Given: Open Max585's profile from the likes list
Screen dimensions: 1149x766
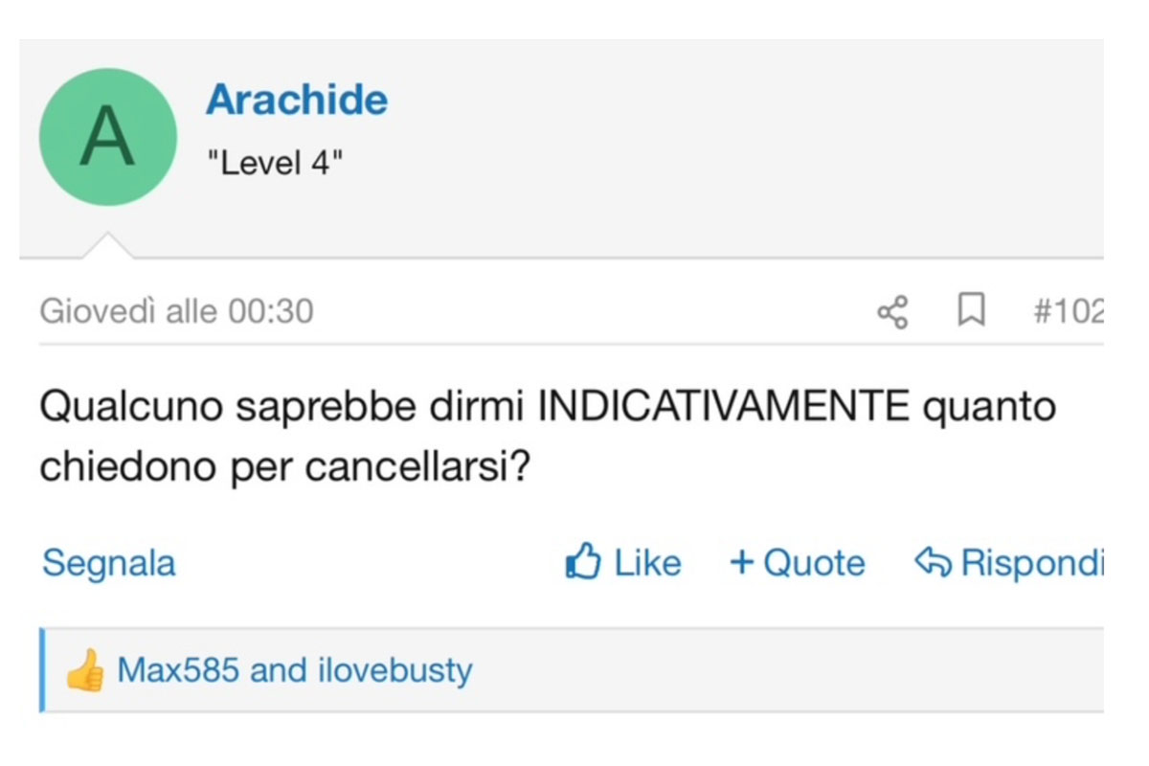Looking at the screenshot, I should point(177,670).
